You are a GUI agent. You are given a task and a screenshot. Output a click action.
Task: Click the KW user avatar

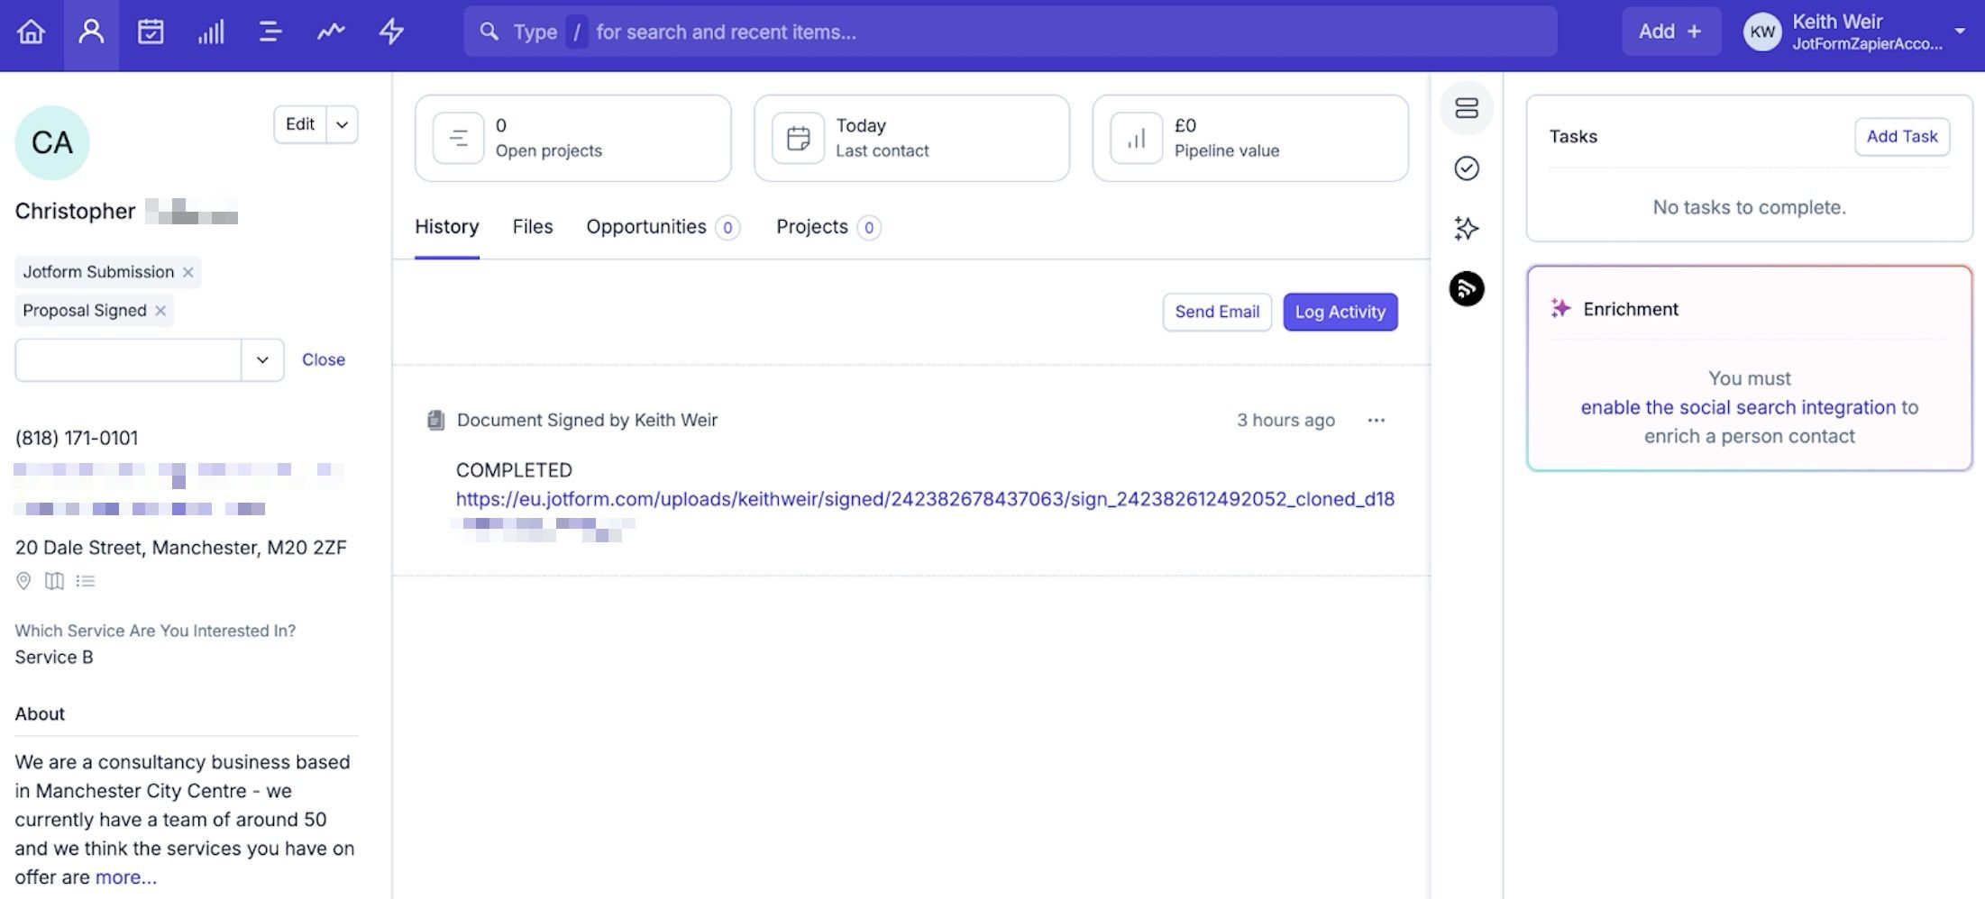pyautogui.click(x=1761, y=32)
